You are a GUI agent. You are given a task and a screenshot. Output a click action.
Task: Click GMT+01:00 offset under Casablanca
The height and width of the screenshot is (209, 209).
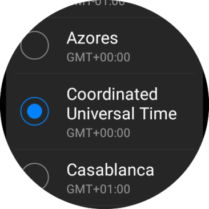pyautogui.click(x=98, y=189)
